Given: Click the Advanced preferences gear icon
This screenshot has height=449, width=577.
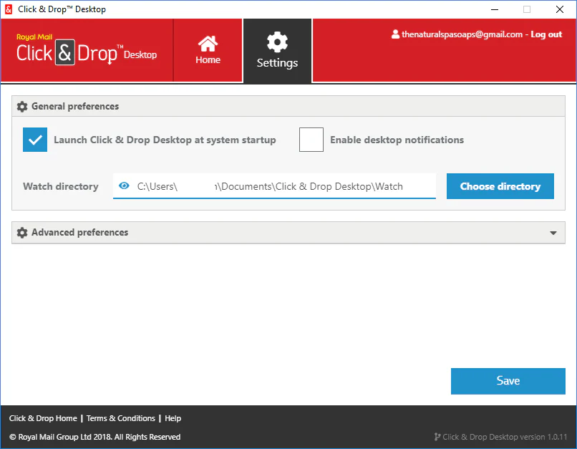Looking at the screenshot, I should 22,233.
